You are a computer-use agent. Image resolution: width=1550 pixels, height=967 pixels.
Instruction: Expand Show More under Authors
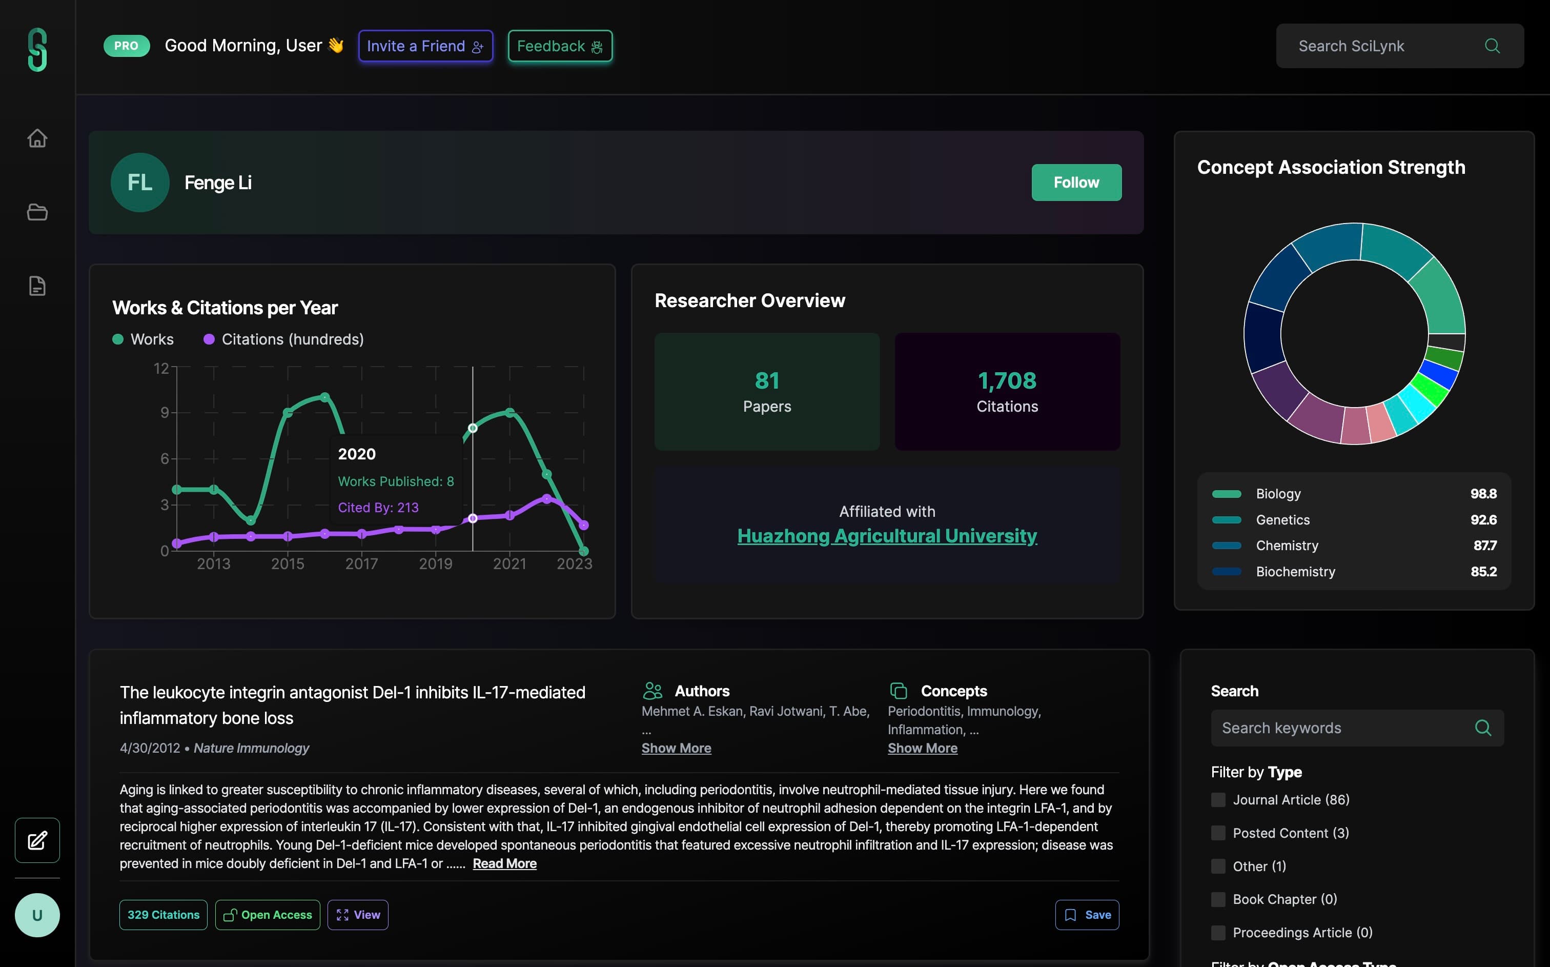676,748
